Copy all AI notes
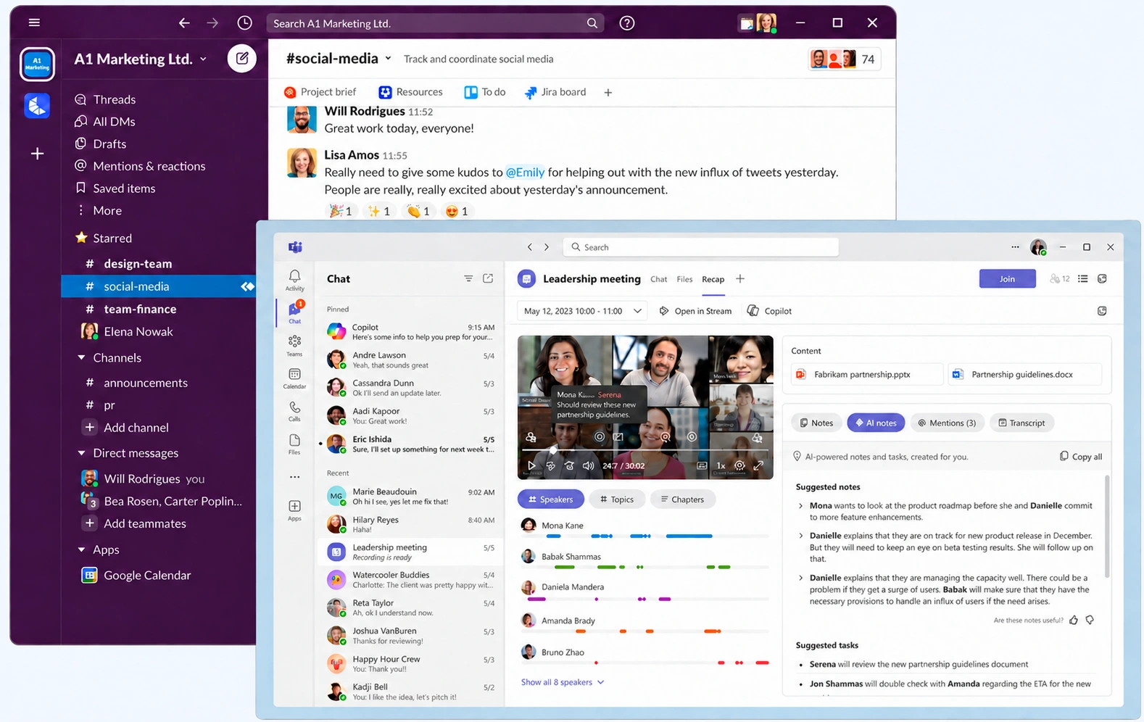This screenshot has width=1144, height=722. coord(1081,457)
